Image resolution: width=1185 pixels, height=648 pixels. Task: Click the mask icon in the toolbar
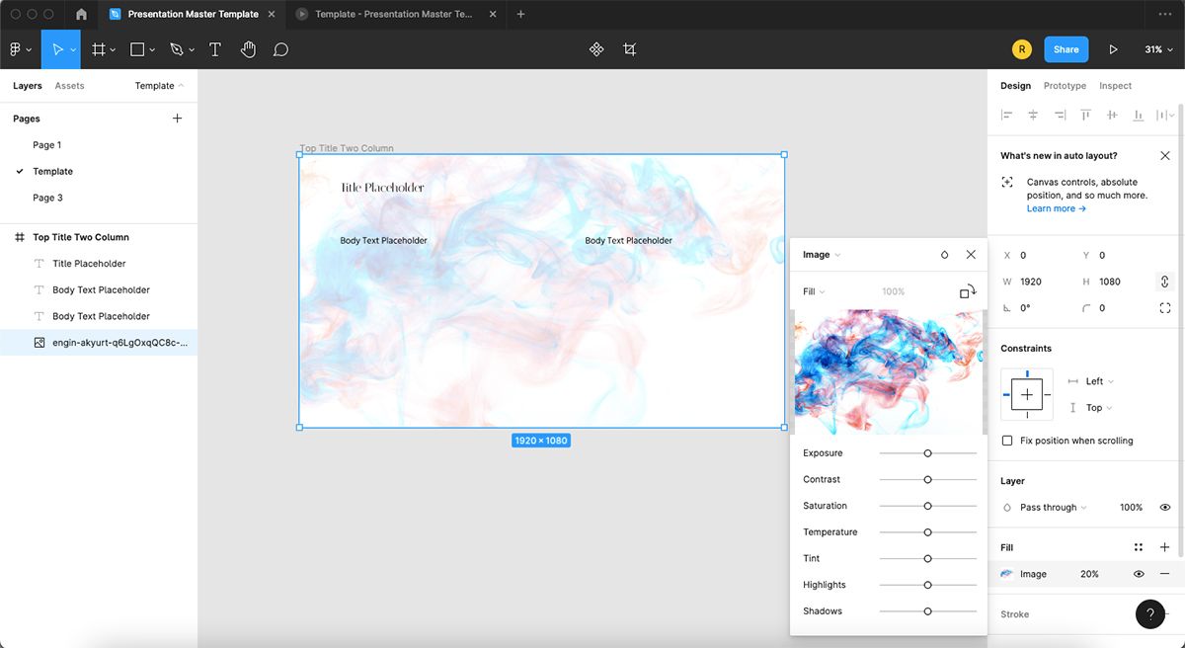pyautogui.click(x=630, y=48)
